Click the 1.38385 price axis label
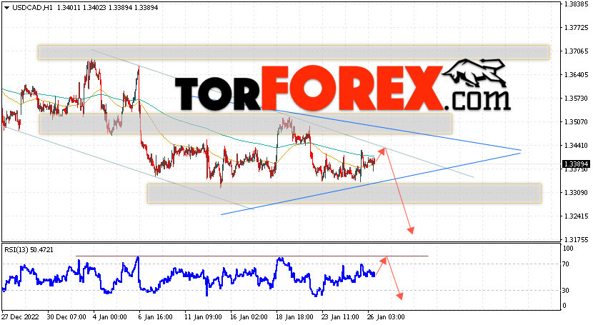This screenshot has height=325, width=593. click(x=576, y=4)
